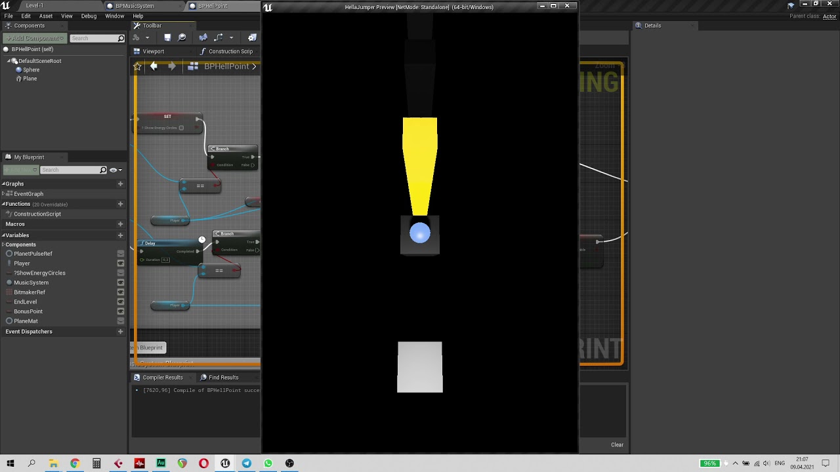Open the Add Component dropdown

(35, 38)
